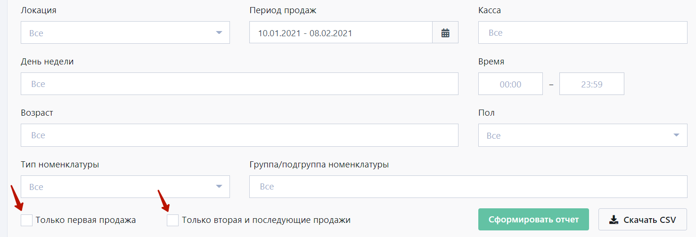Click the Сформировать отчет button
The image size is (696, 237).
point(533,220)
